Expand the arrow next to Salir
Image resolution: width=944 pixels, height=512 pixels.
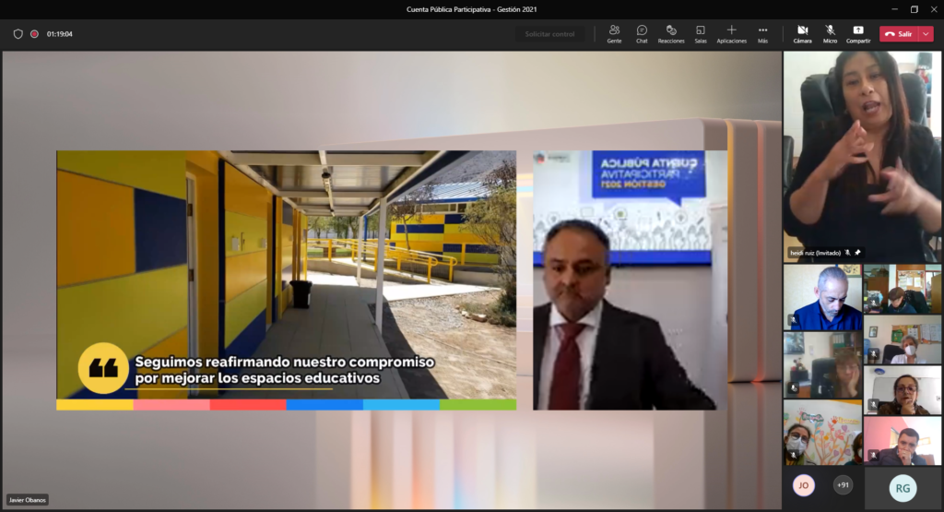pos(926,34)
